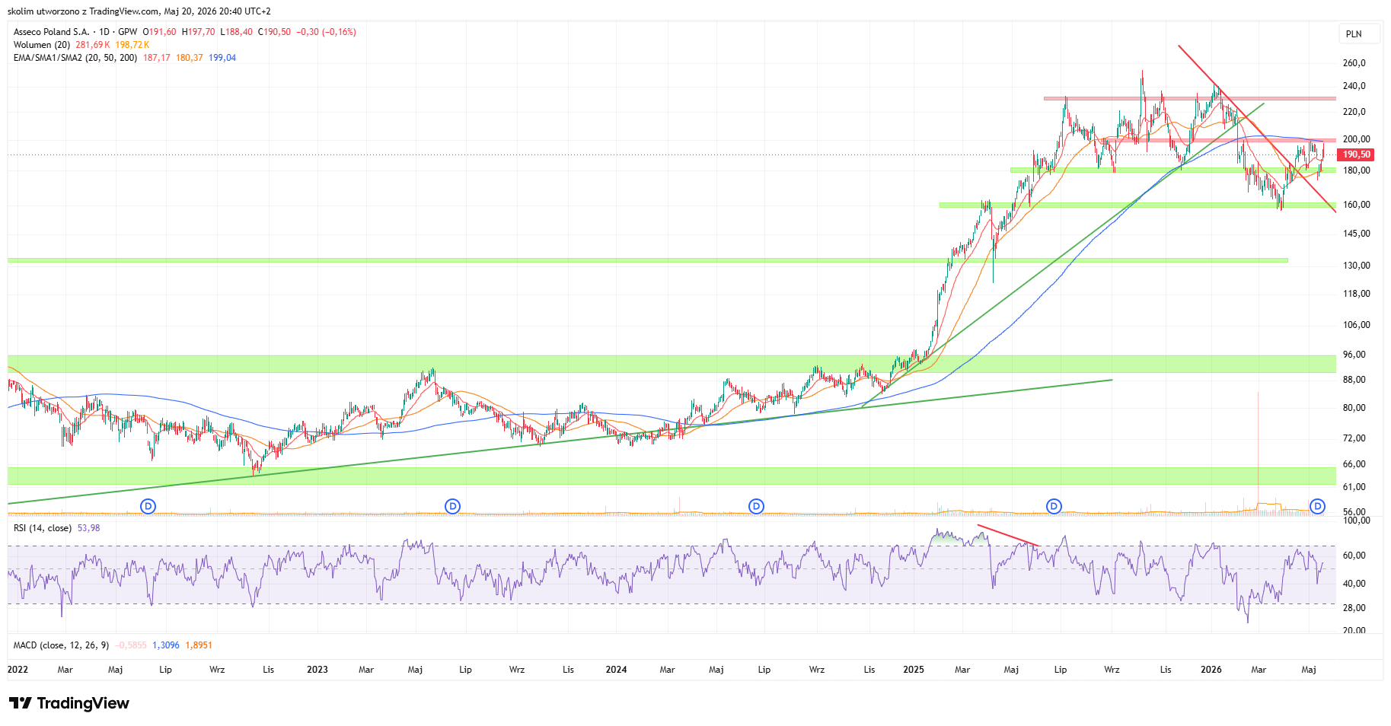Select the Asseco Poland S.A. symbol title

click(x=51, y=32)
